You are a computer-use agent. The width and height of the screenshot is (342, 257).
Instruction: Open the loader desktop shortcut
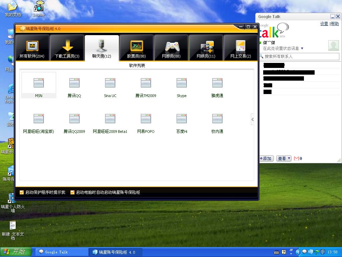click(x=39, y=9)
